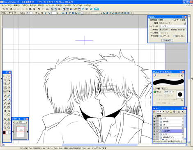Click the レイヤー名 text field
Viewport: 193px width, 150px height.
[173, 26]
